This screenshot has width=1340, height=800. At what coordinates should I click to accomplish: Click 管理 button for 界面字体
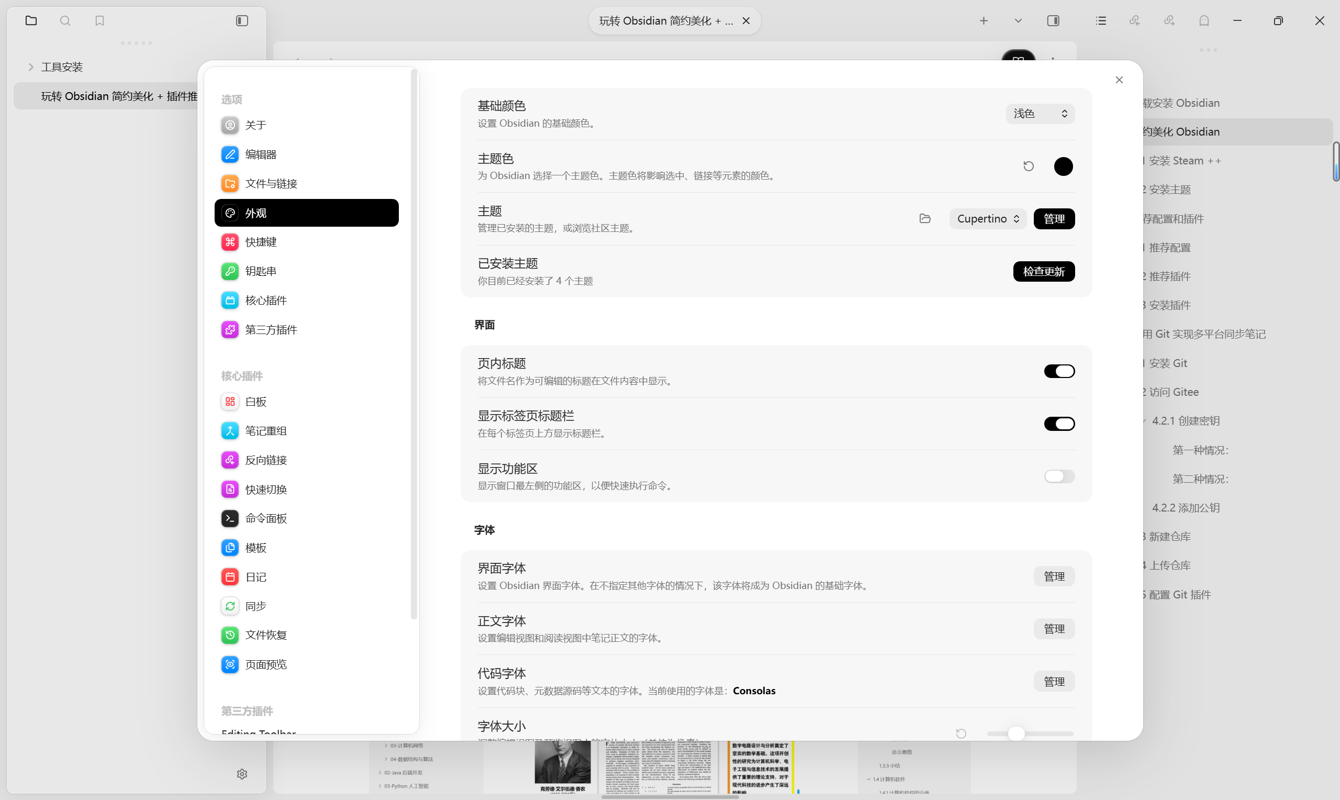[1053, 576]
